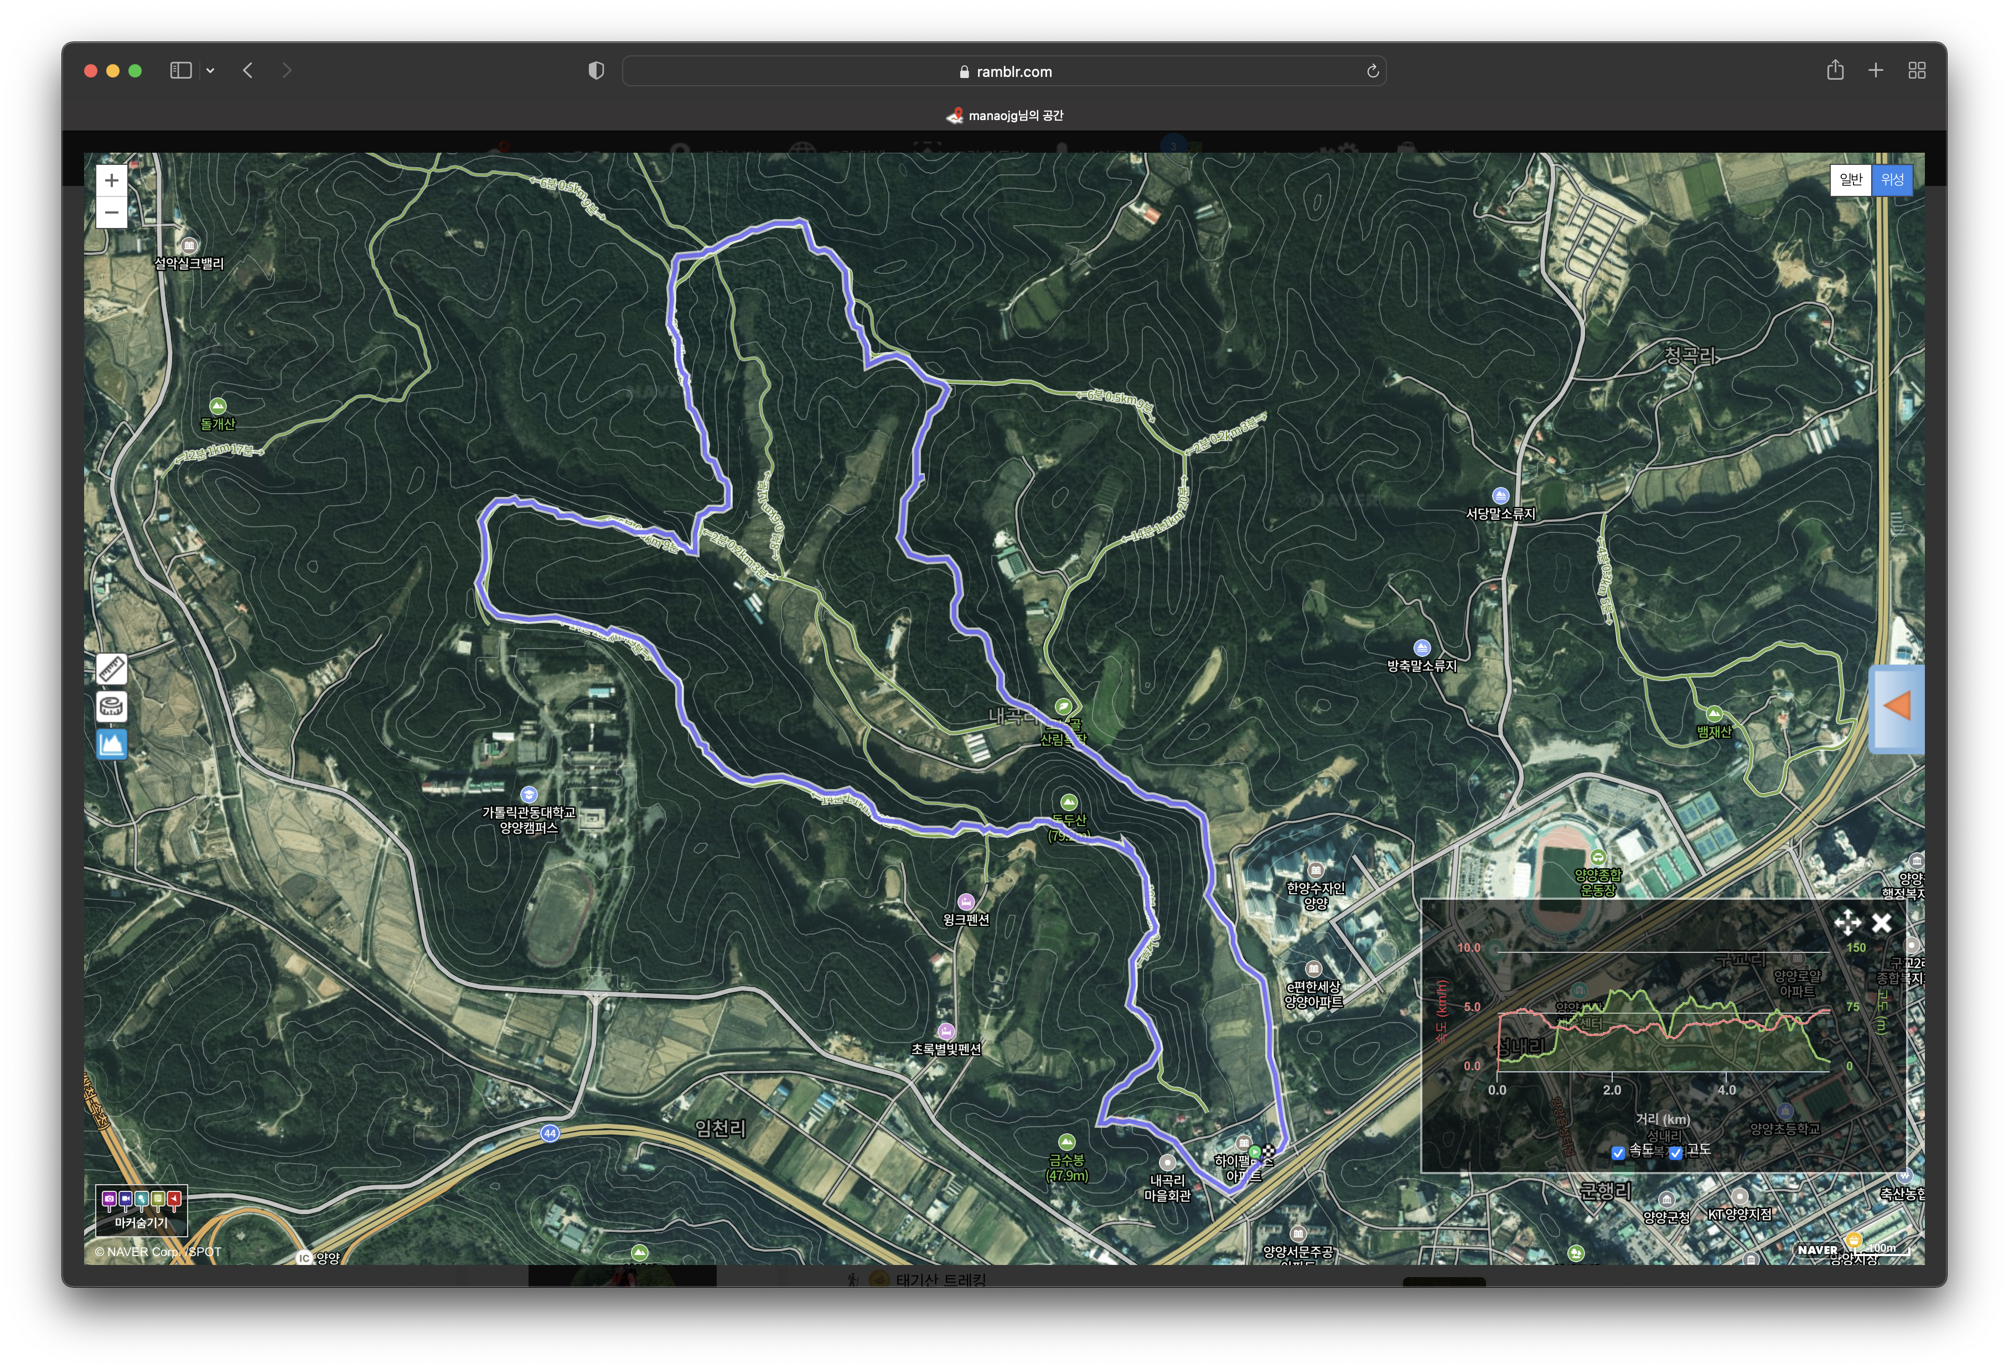The height and width of the screenshot is (1369, 2009).
Task: Open Safari sidebar dropdown chevron
Action: 210,71
